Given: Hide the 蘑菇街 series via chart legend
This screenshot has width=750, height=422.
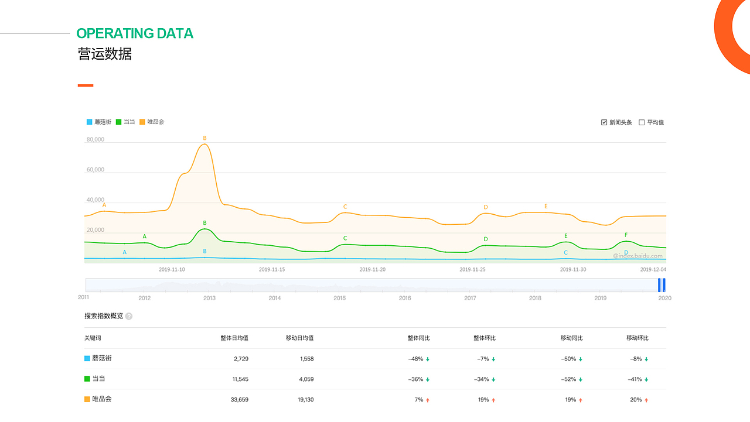Looking at the screenshot, I should pyautogui.click(x=98, y=122).
